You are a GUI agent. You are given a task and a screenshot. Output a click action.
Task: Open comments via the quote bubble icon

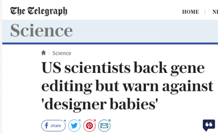click(x=209, y=125)
